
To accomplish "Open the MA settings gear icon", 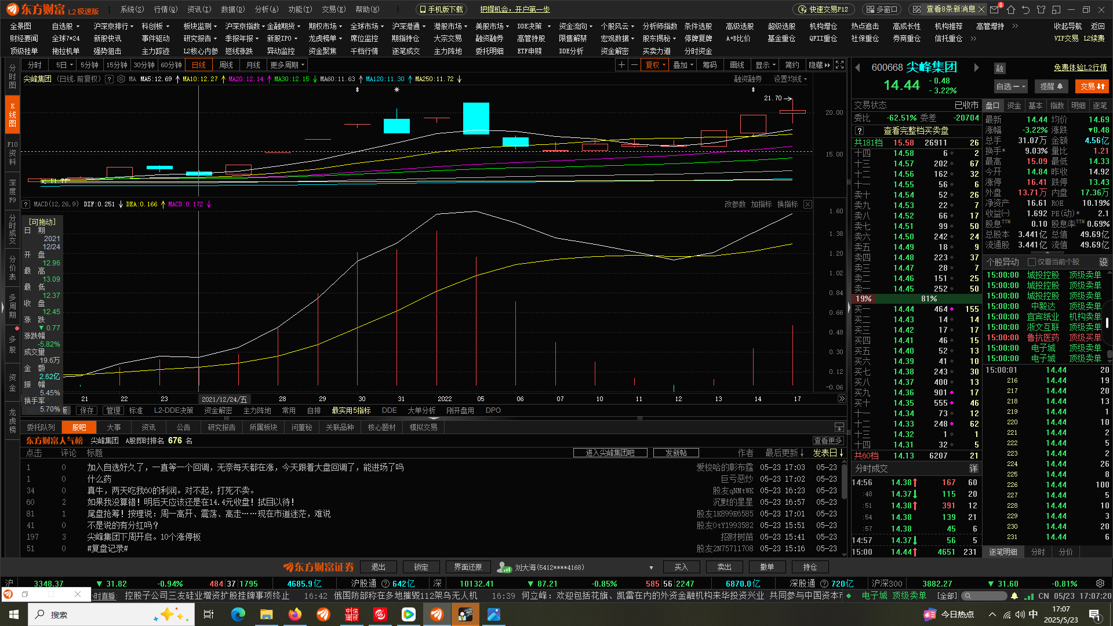I will 121,79.
